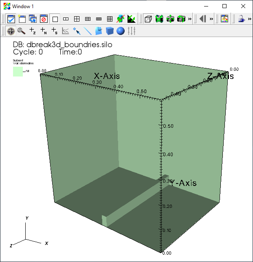Click the clone window icon
This screenshot has width=253, height=262.
tap(33, 19)
